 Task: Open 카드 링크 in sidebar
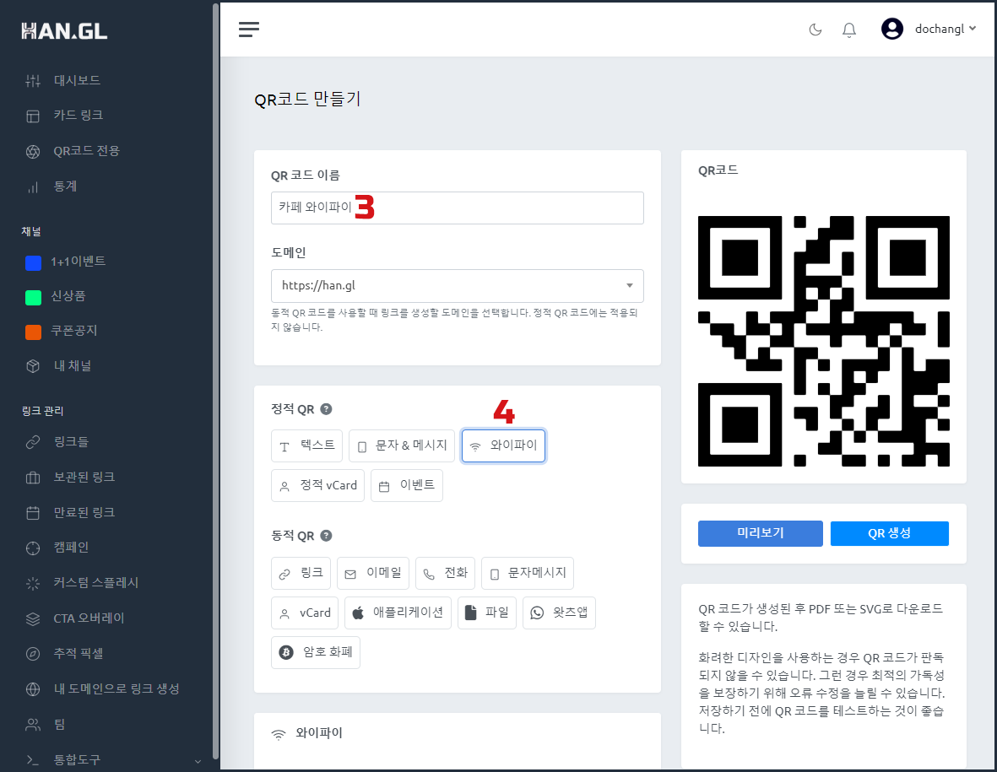click(x=79, y=115)
